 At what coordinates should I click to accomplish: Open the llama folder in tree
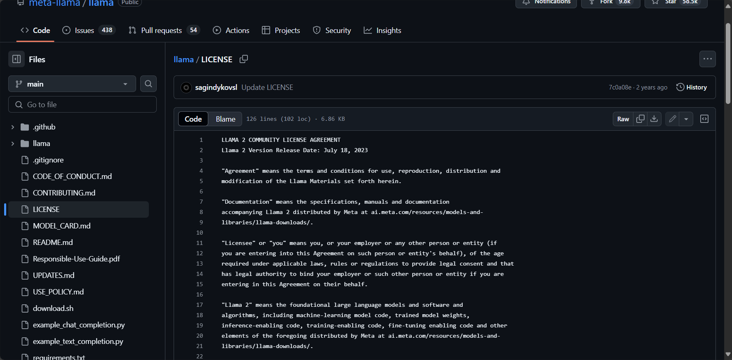[41, 144]
